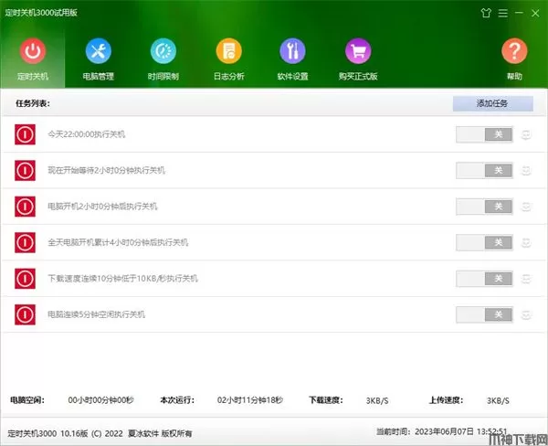The width and height of the screenshot is (548, 446).
Task: Switch to the 电脑管理 tab
Action: point(99,59)
